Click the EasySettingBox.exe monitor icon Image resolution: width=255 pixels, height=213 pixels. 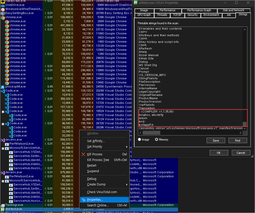click(x=3, y=13)
